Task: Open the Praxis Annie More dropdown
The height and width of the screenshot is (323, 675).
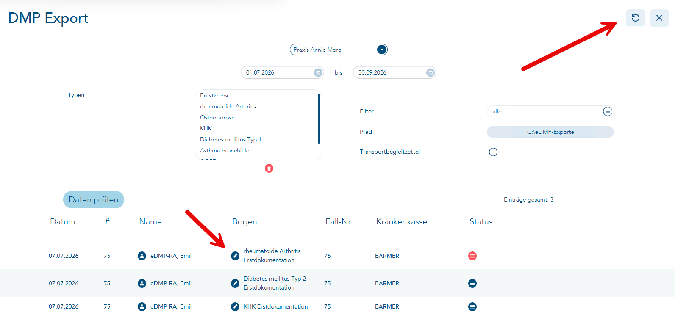Action: pos(382,50)
